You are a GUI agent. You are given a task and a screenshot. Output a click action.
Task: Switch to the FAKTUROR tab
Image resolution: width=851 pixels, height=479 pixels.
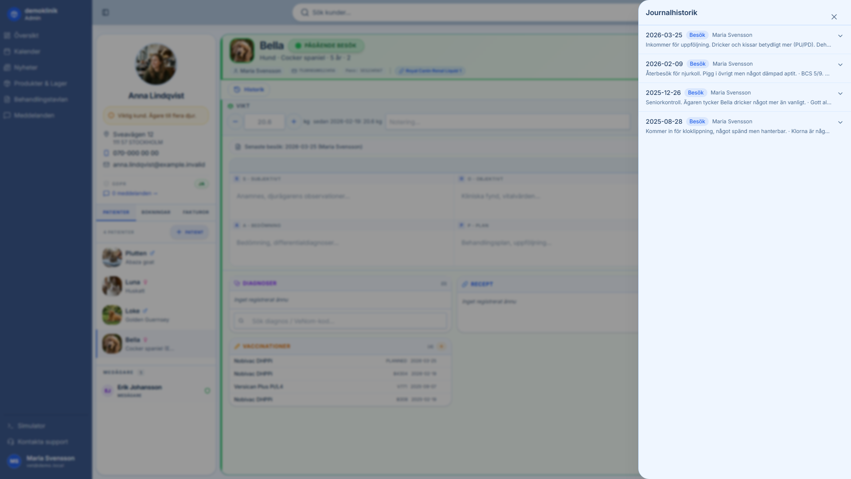195,212
